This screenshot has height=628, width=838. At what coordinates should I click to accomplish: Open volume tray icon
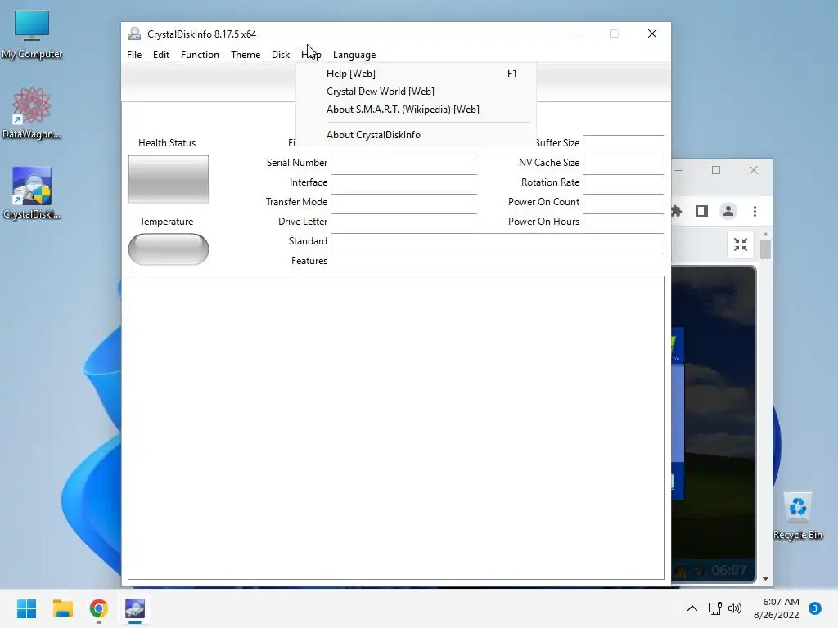pos(736,608)
